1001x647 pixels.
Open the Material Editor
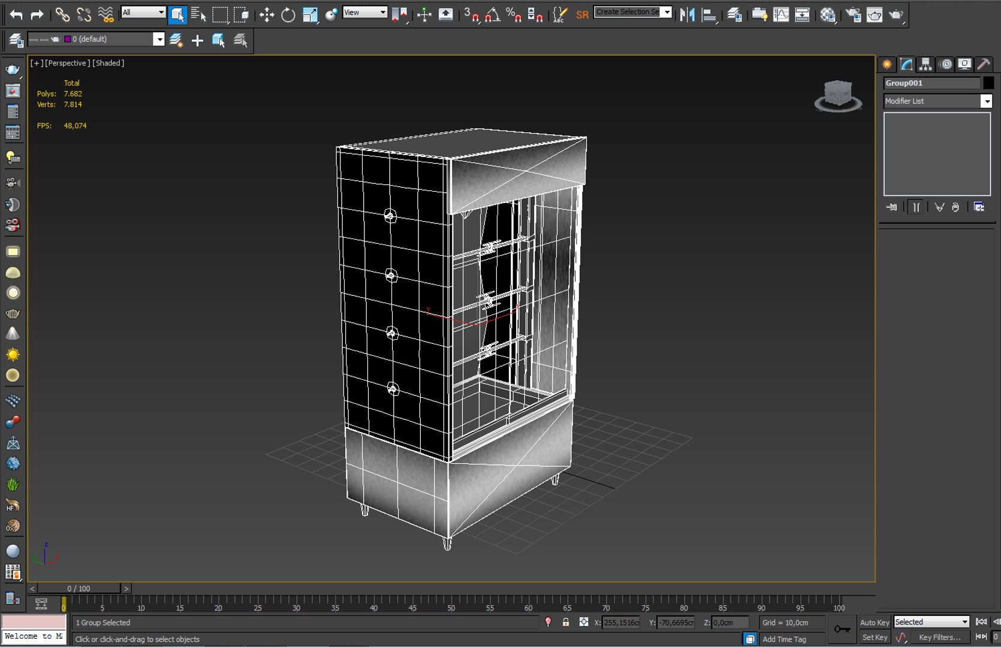(828, 14)
